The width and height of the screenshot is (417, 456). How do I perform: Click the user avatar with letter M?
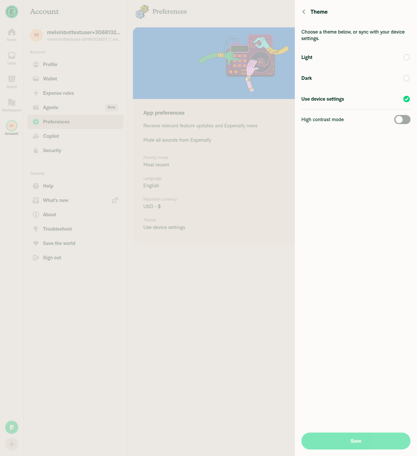pos(36,35)
